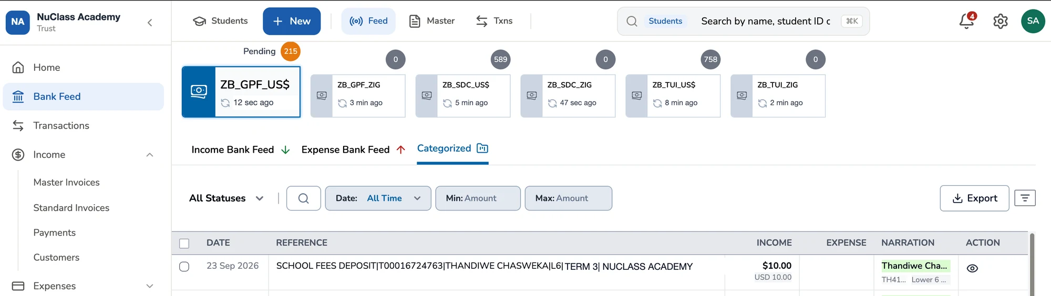Click the table vertical scrollbar
The height and width of the screenshot is (296, 1051).
(x=1032, y=264)
